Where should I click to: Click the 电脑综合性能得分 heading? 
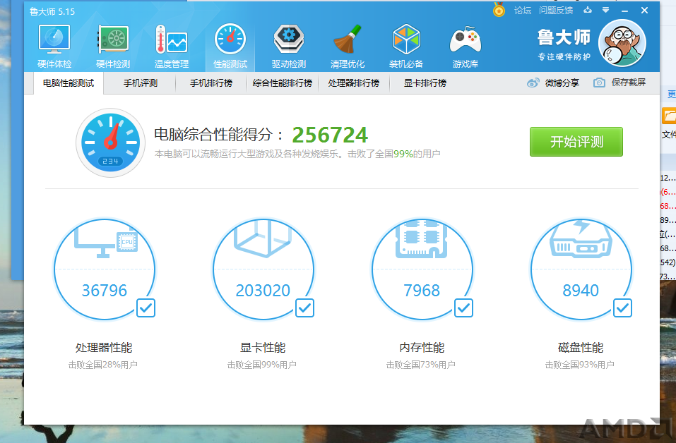coord(219,135)
